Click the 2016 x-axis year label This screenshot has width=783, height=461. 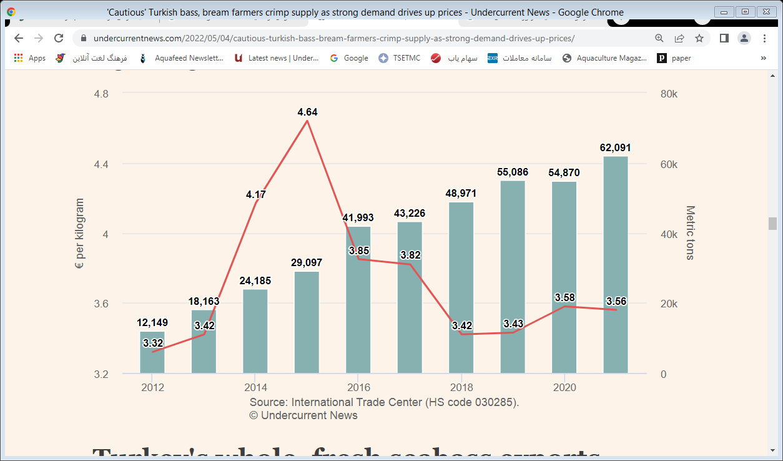(x=358, y=387)
